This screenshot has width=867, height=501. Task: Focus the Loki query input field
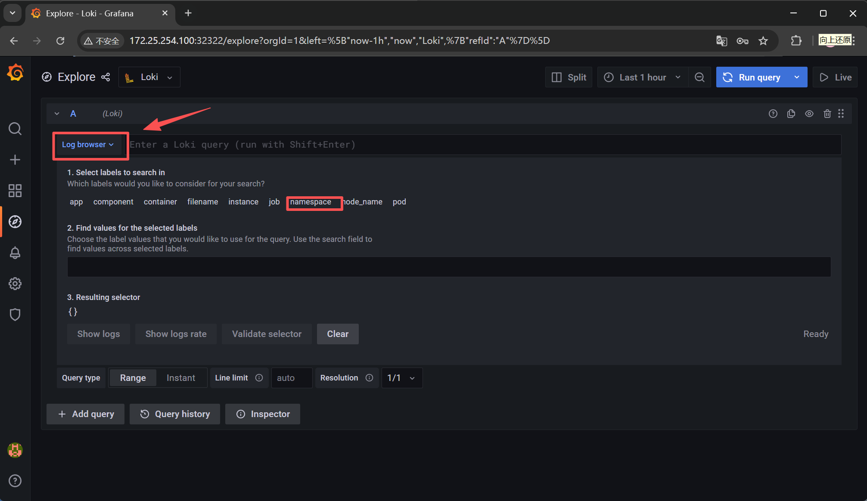coord(483,145)
